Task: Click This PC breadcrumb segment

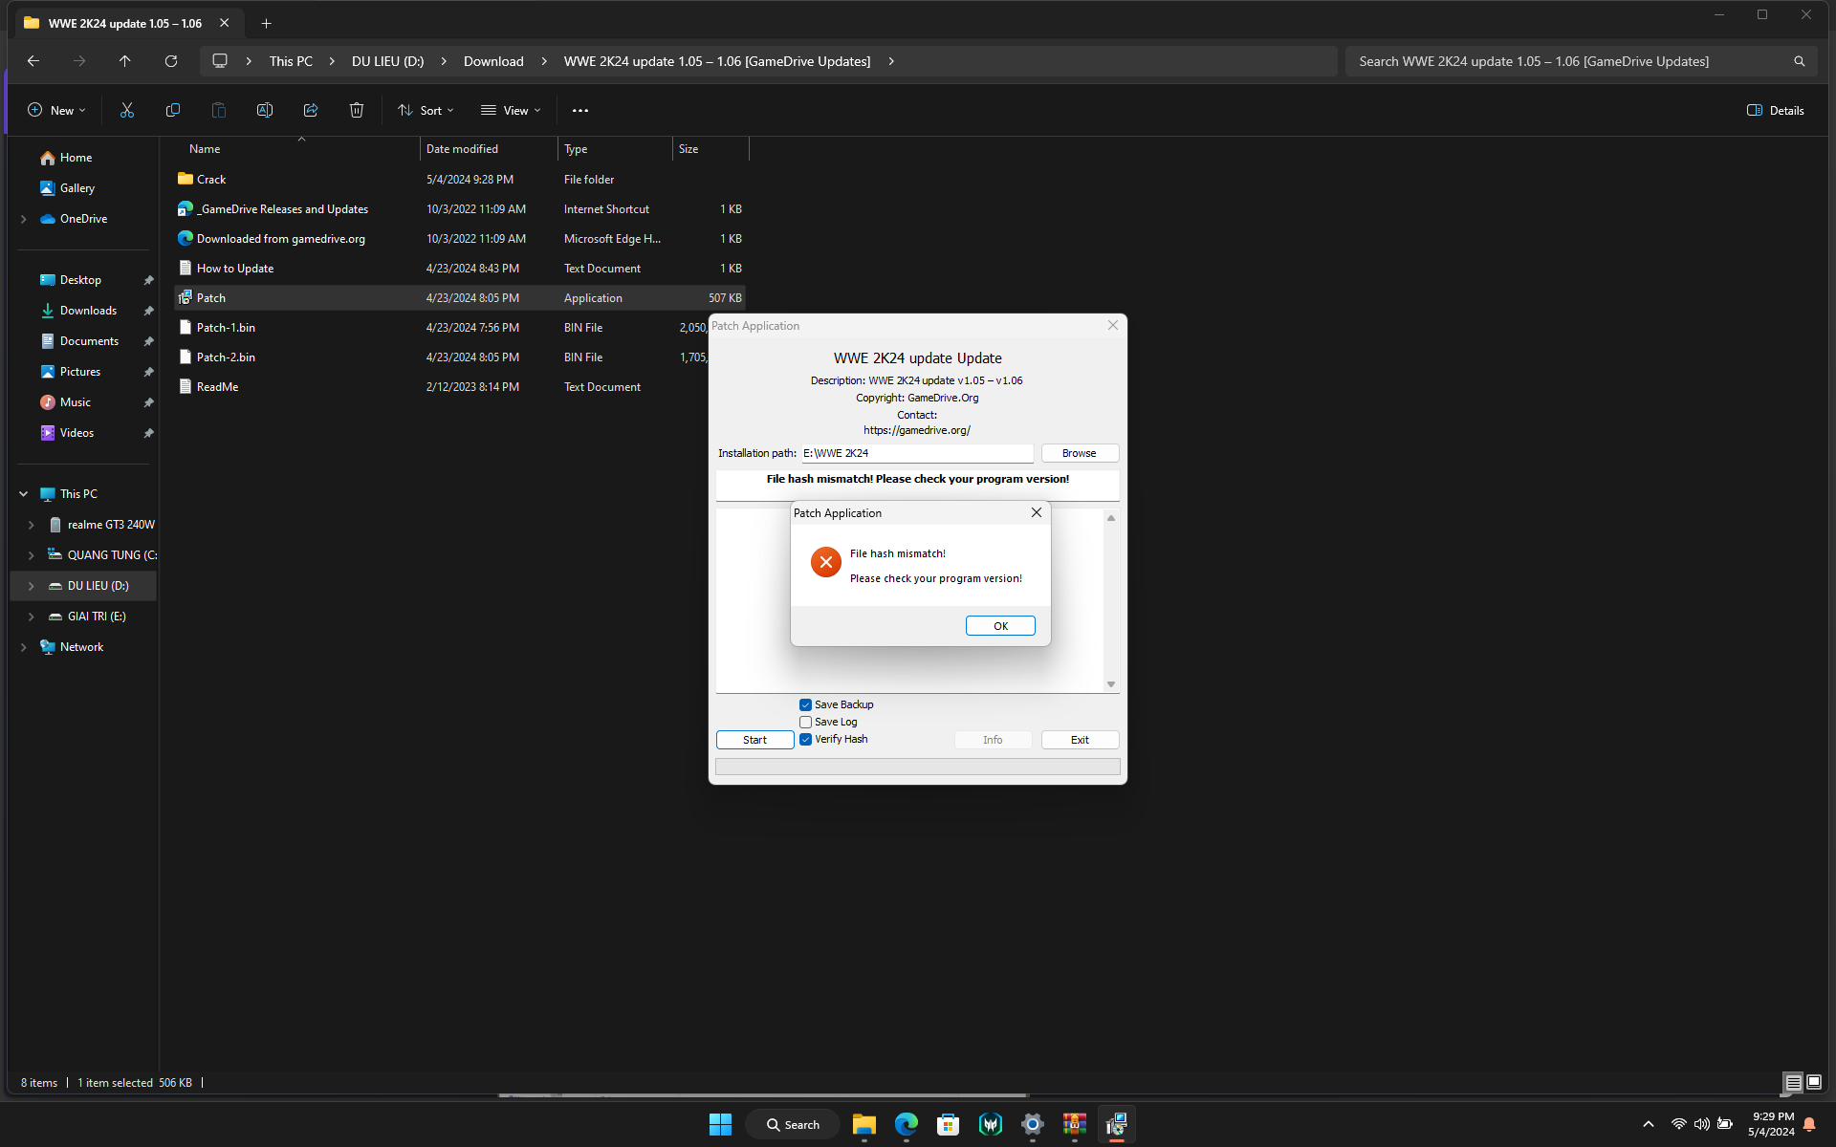Action: [x=291, y=61]
